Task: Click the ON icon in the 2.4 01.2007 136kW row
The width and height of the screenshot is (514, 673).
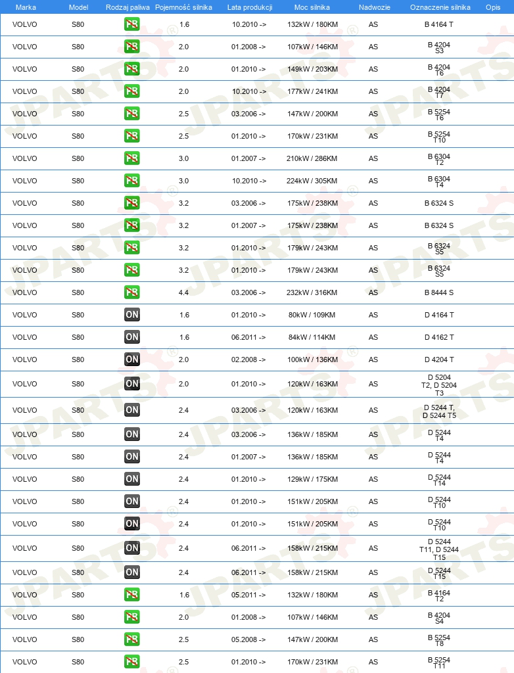Action: (132, 457)
